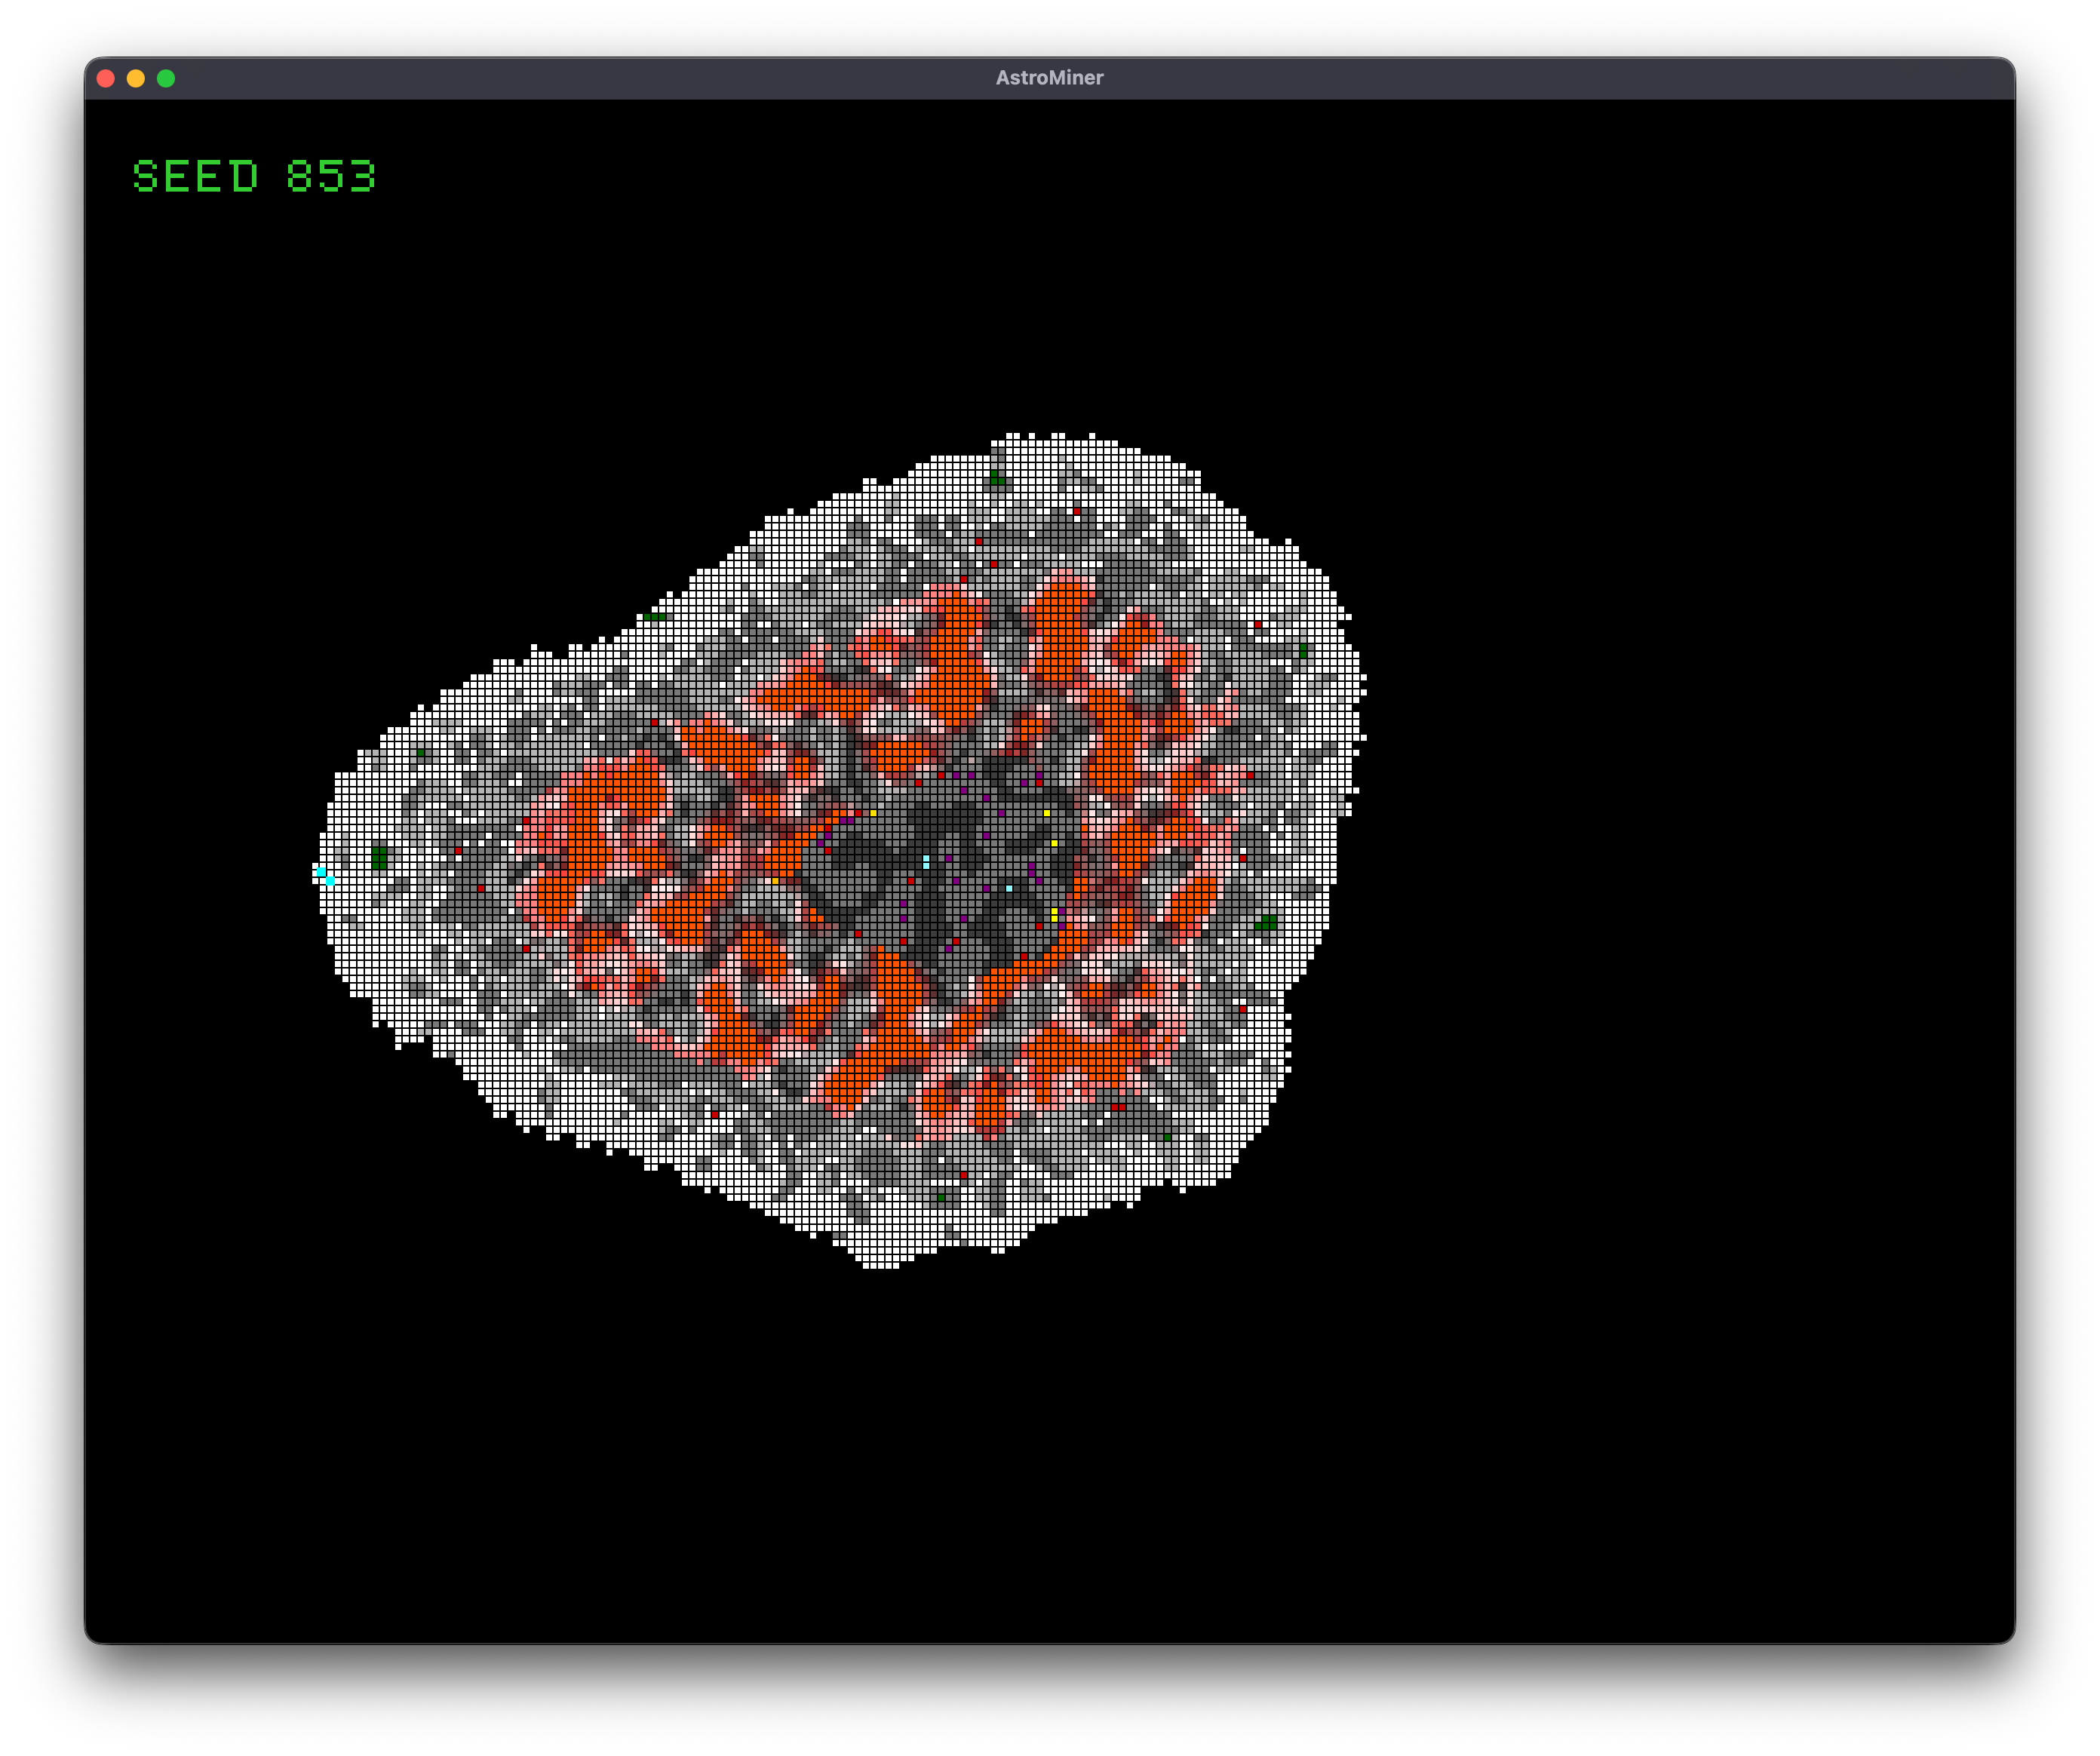This screenshot has width=2100, height=1756.
Task: Click the SEED 853 label
Action: pyautogui.click(x=254, y=176)
